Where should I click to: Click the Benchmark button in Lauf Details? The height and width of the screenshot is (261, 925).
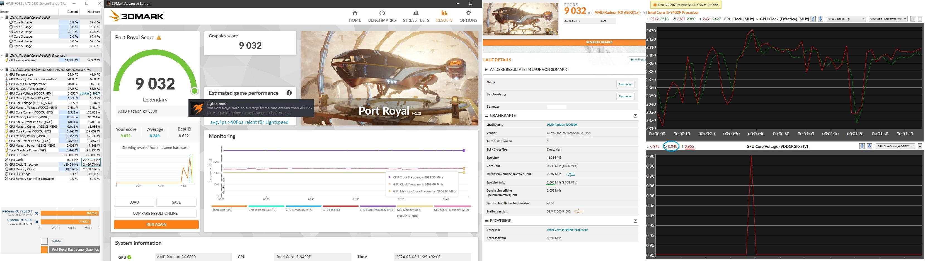point(637,60)
